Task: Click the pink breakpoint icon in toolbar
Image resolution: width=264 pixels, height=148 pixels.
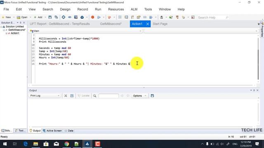Action: [x=109, y=17]
